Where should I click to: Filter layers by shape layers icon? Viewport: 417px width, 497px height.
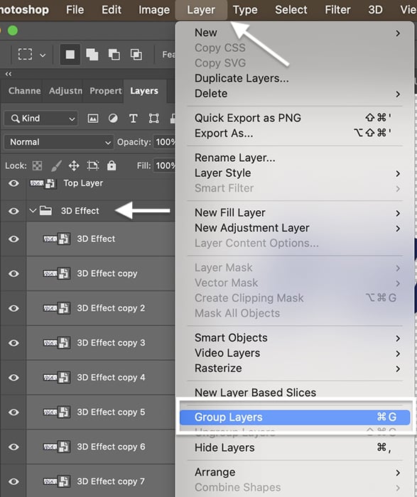(153, 119)
